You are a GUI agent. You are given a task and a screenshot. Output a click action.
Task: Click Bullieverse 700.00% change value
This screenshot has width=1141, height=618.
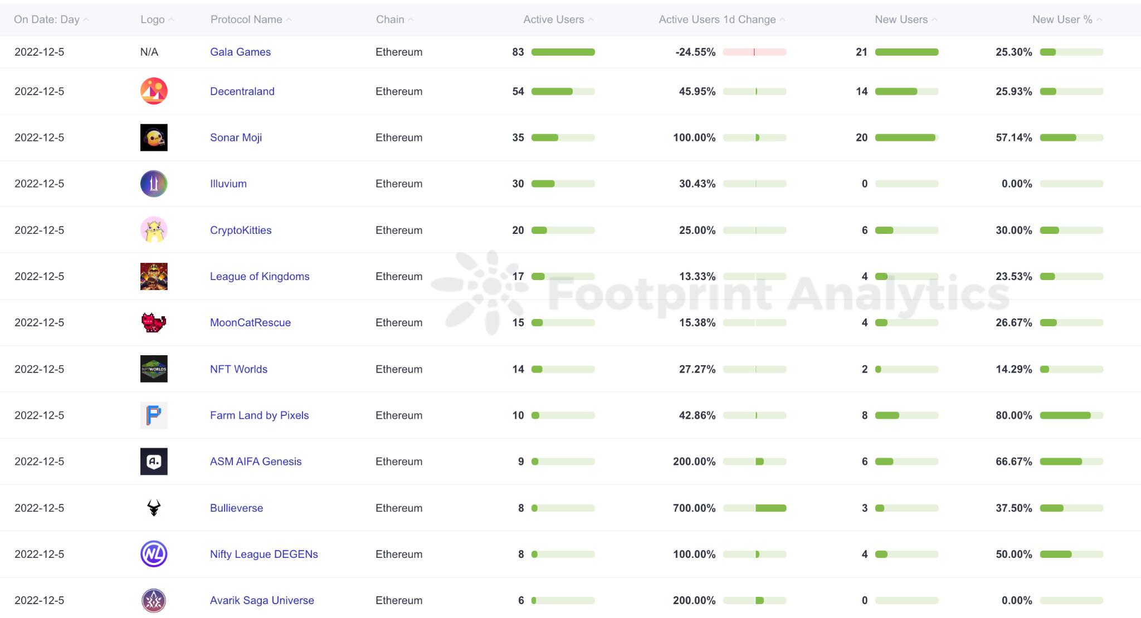tap(694, 508)
